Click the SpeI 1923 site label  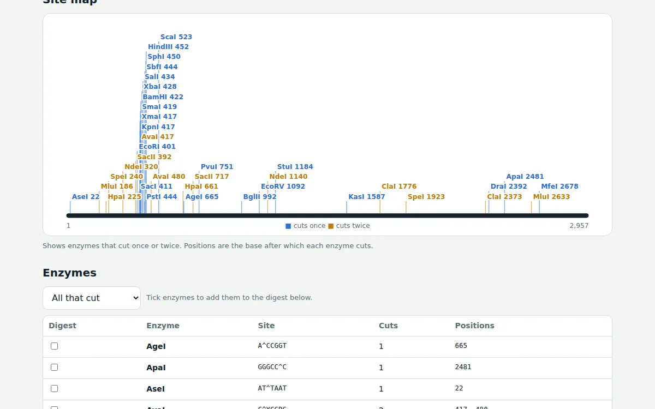pyautogui.click(x=426, y=197)
